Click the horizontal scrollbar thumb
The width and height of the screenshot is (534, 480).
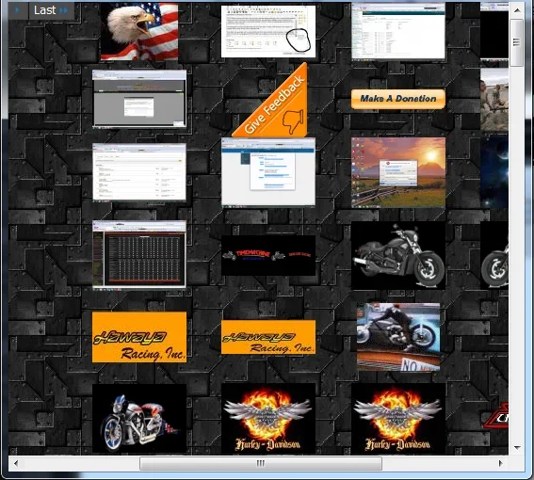coord(261,463)
